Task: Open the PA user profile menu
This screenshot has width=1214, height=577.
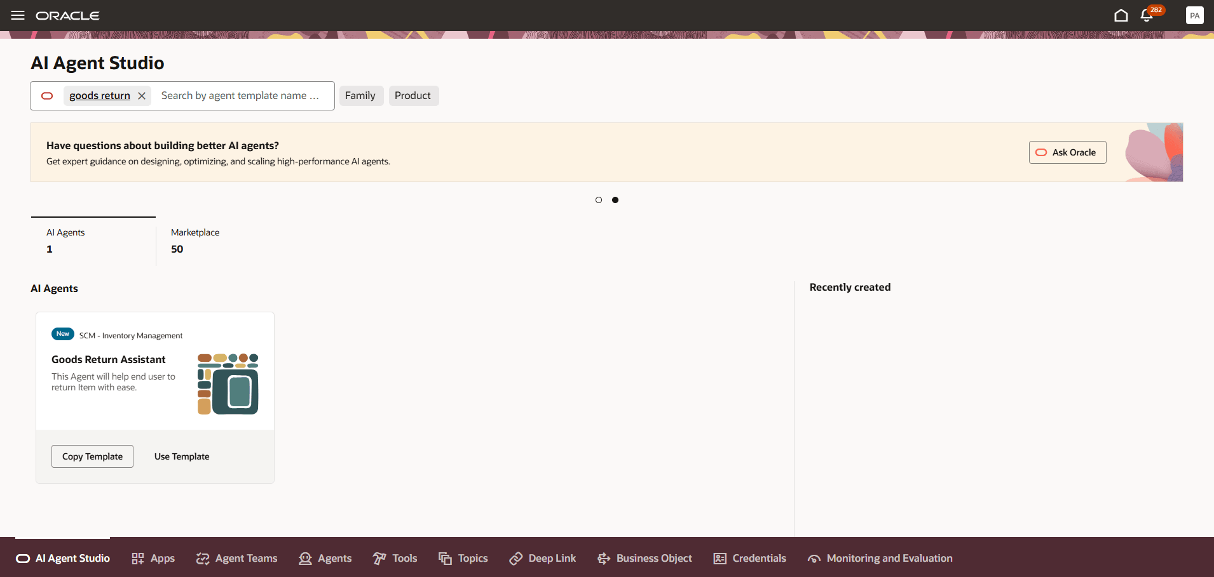Action: coord(1194,15)
